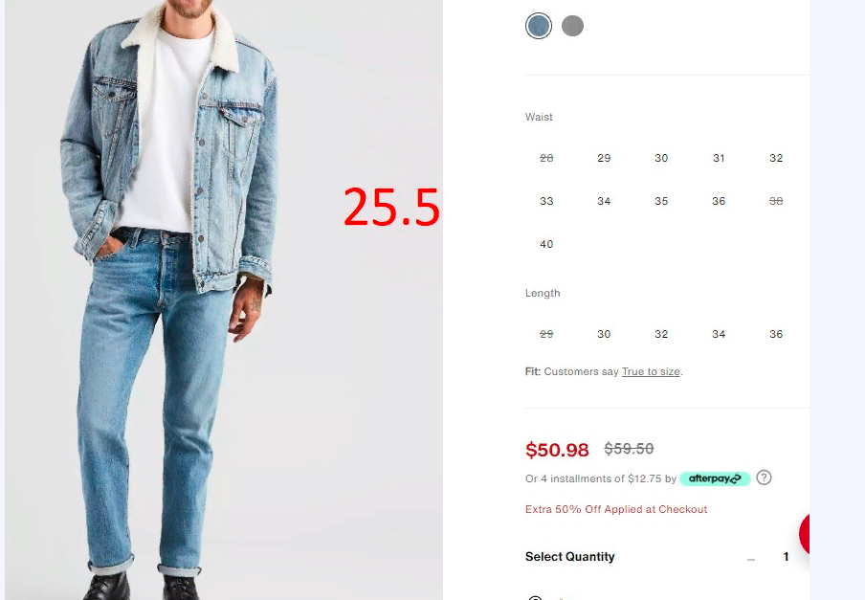The image size is (865, 600).
Task: Decrease quantity with the minus button
Action: point(751,558)
